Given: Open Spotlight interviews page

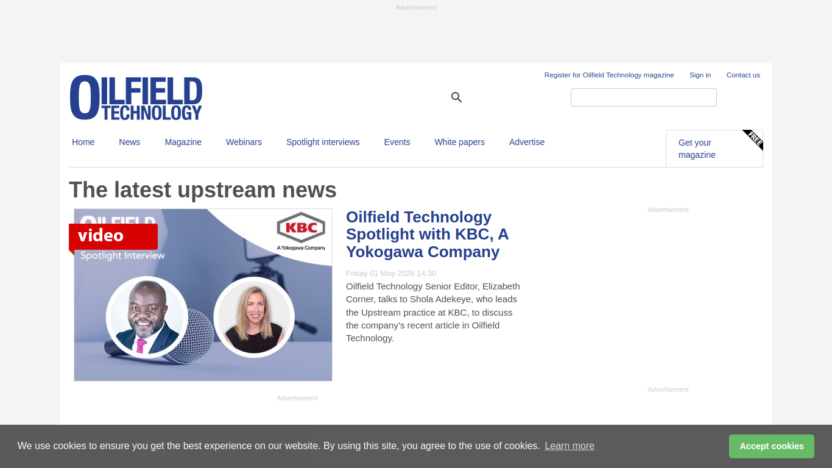Looking at the screenshot, I should click(323, 142).
